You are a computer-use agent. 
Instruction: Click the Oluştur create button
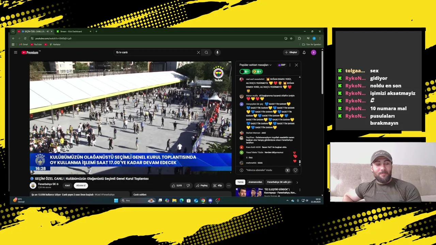pyautogui.click(x=291, y=52)
